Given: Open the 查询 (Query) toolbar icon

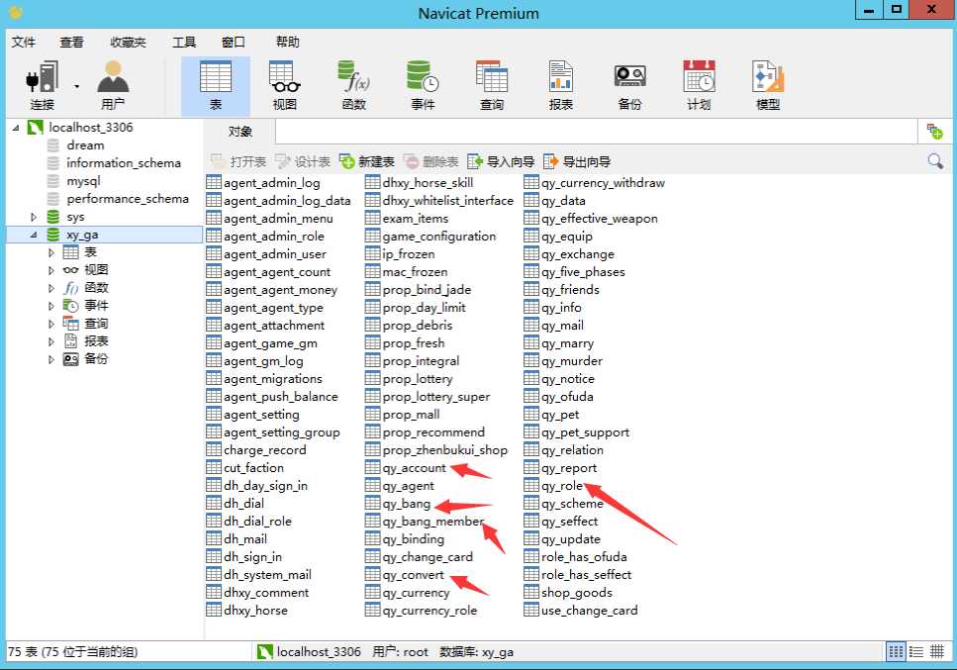Looking at the screenshot, I should 492,85.
